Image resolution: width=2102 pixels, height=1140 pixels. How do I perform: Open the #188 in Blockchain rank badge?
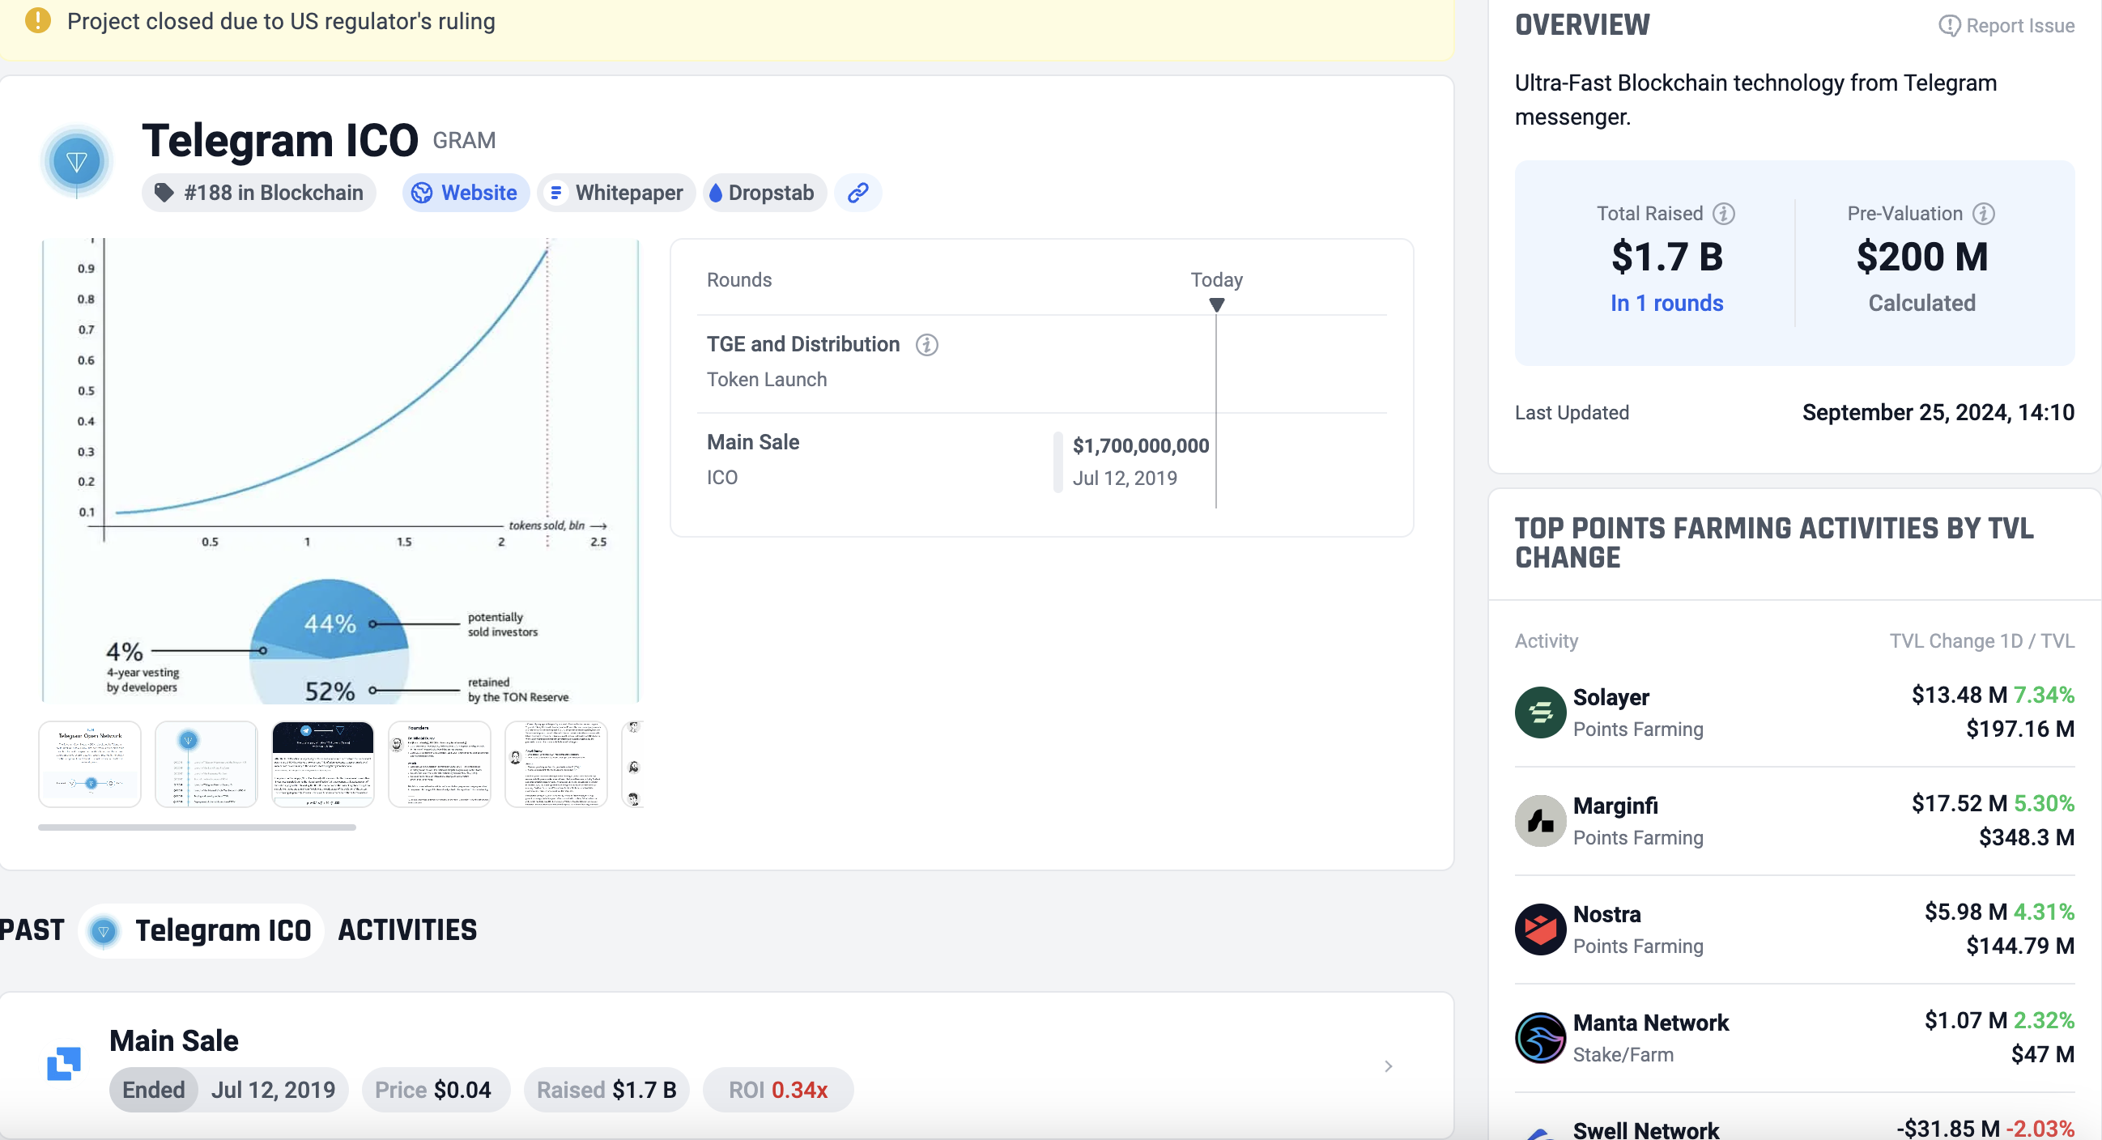point(259,193)
